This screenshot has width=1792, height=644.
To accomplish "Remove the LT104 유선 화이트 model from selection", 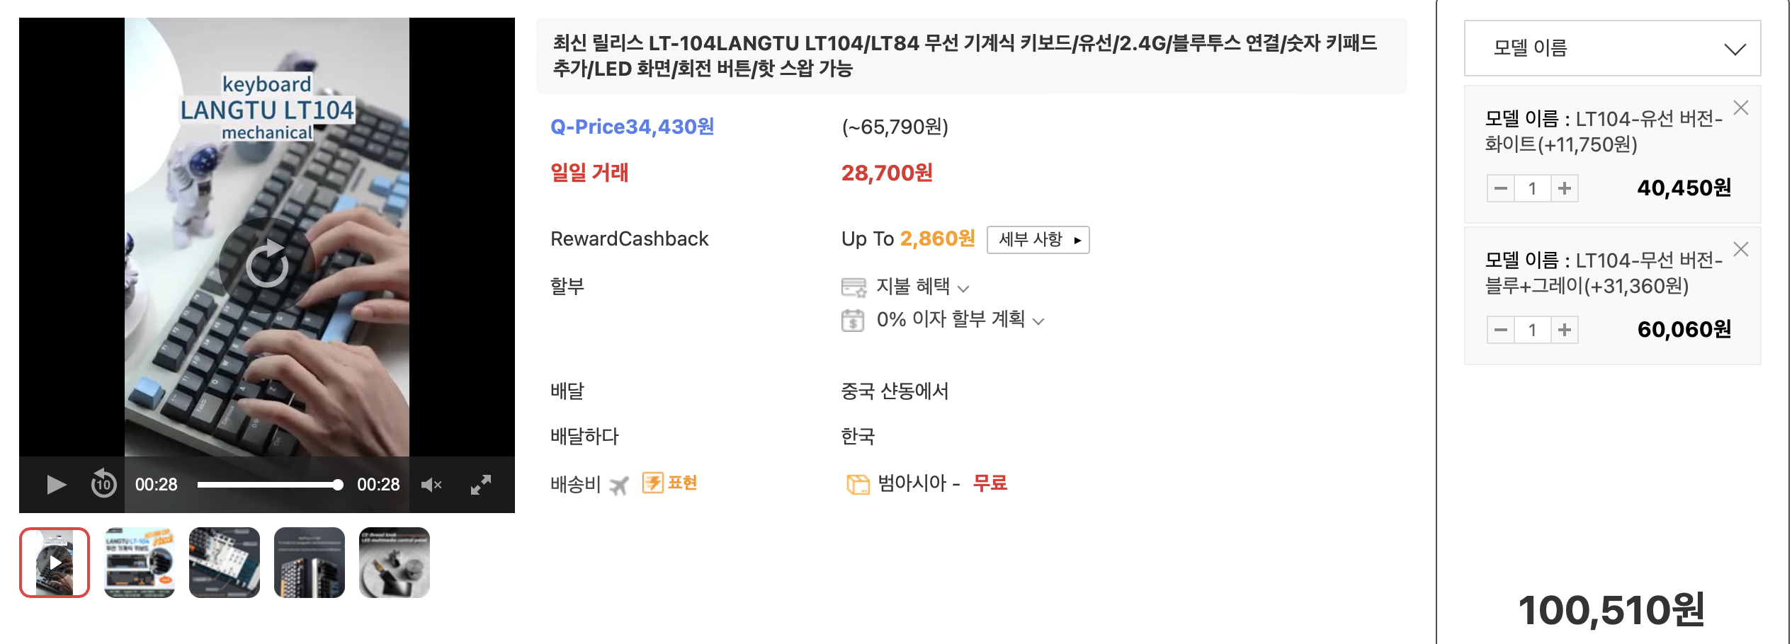I will (x=1742, y=108).
